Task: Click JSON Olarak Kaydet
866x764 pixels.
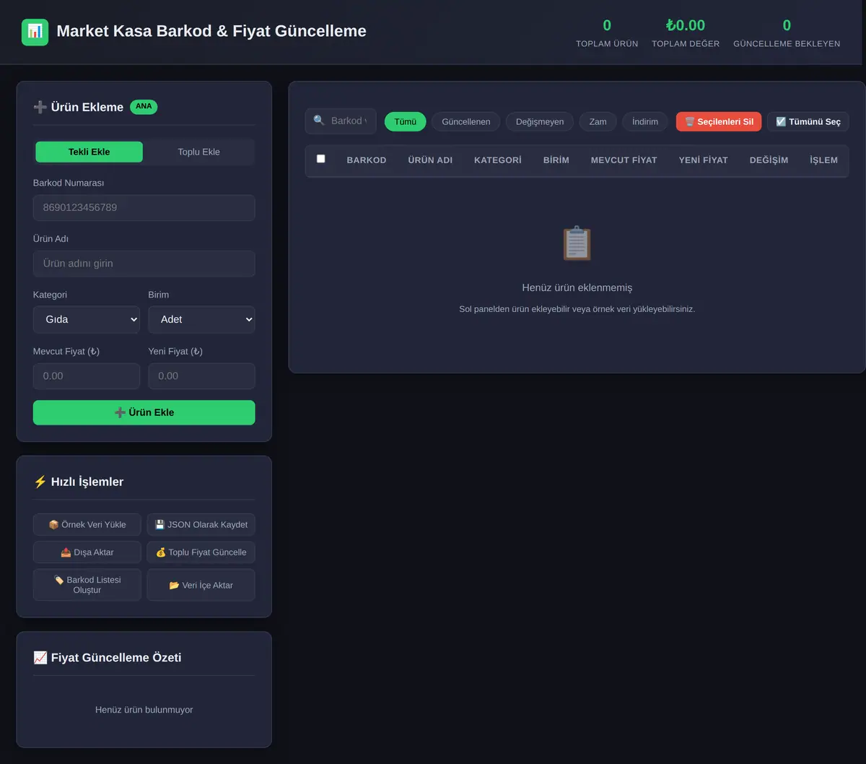Action: click(201, 525)
